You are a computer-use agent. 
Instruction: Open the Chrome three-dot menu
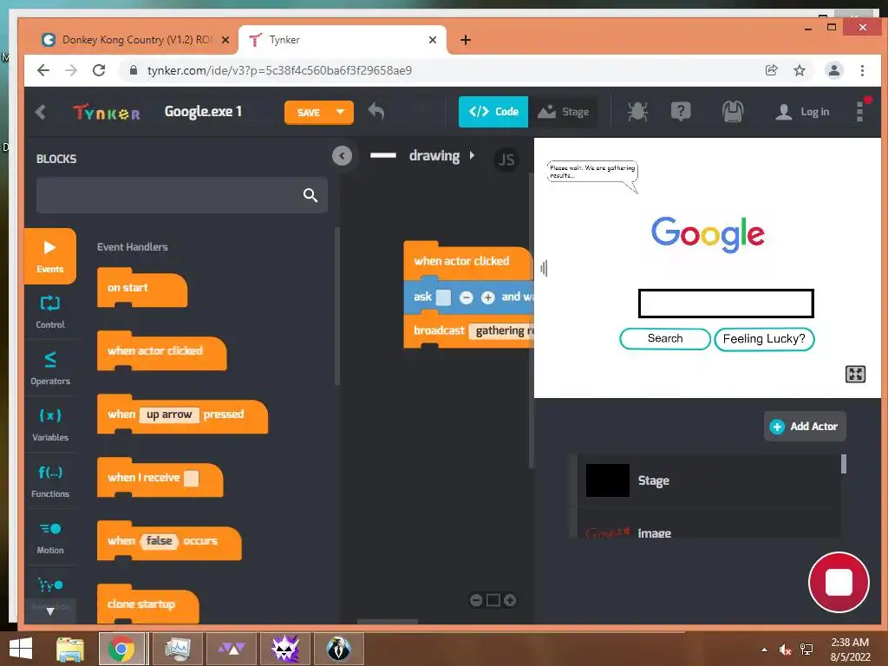tap(862, 70)
